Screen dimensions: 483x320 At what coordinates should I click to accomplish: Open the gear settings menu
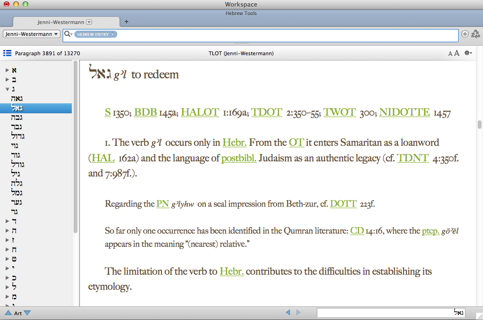(x=468, y=53)
